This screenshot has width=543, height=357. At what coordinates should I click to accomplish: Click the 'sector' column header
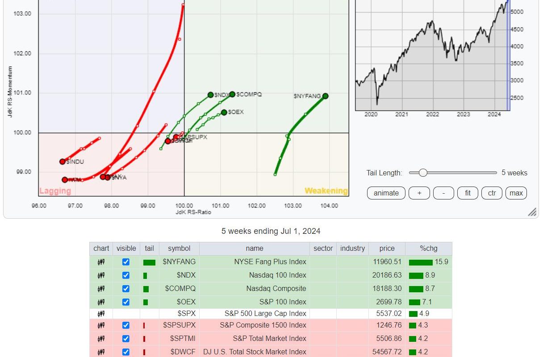point(323,249)
